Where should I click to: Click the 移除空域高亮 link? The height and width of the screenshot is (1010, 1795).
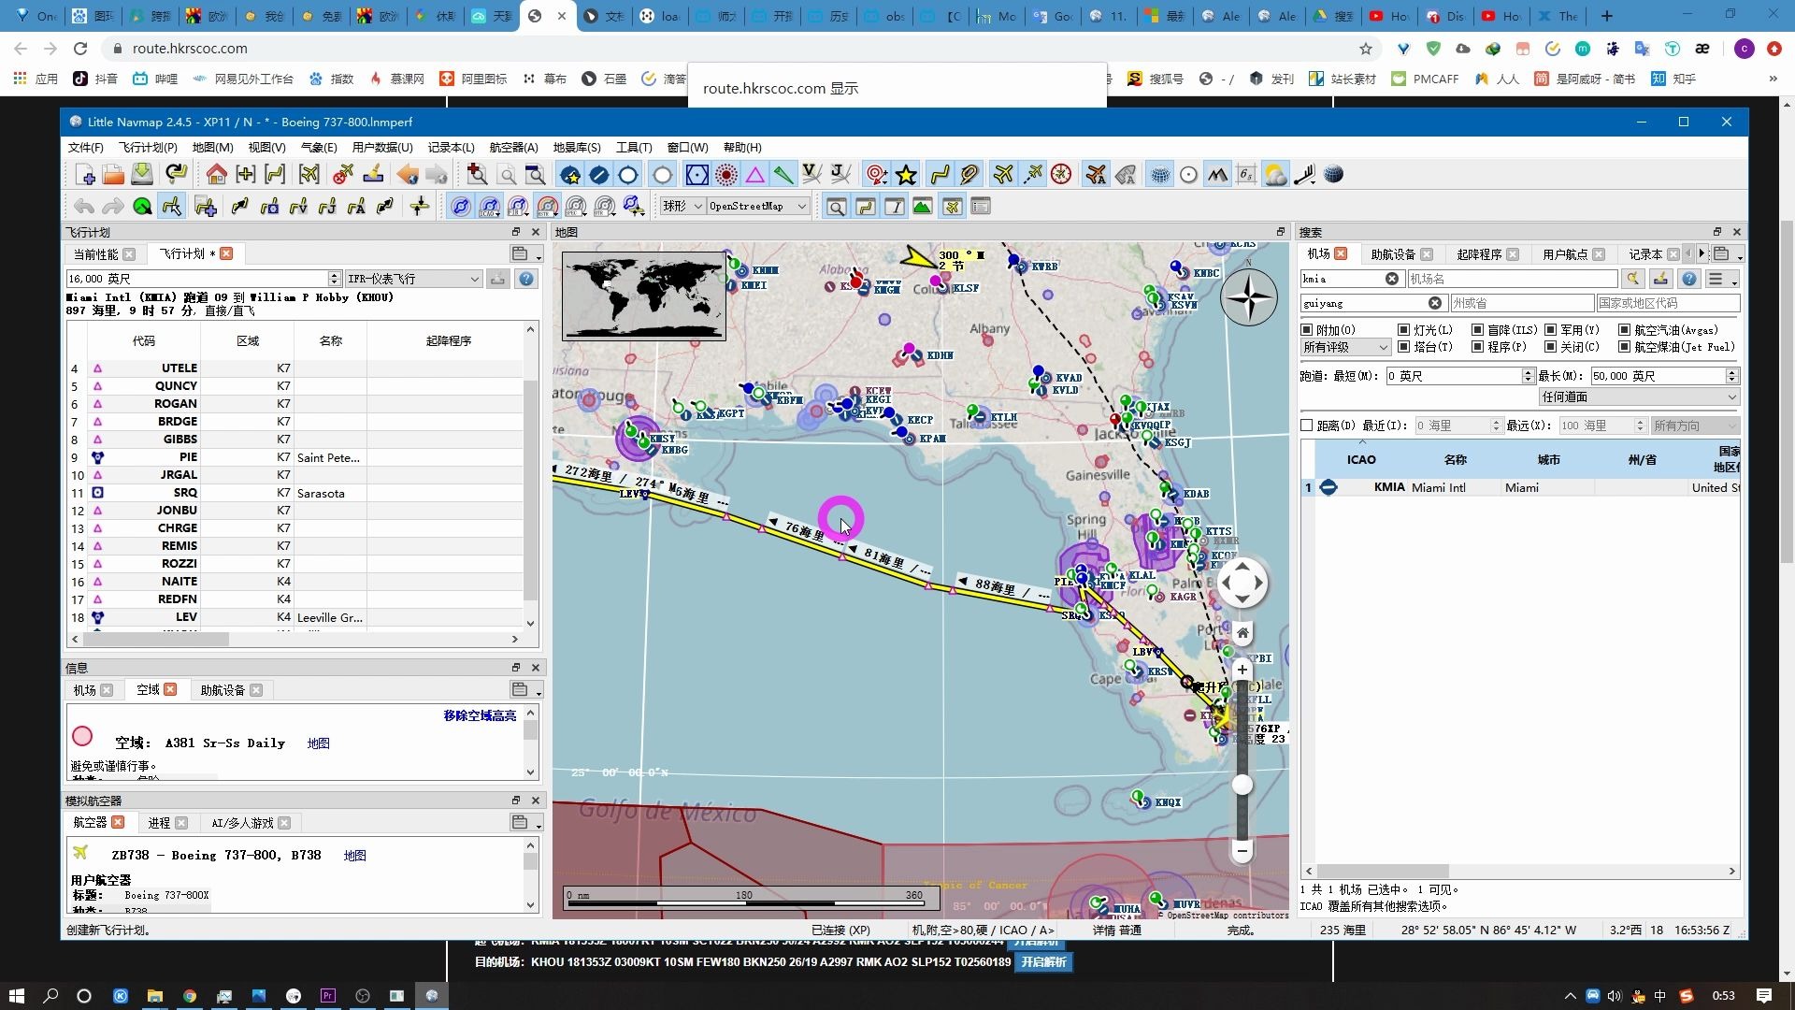tap(480, 715)
